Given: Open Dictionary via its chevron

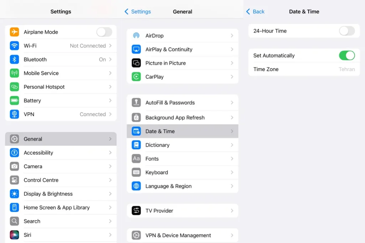Looking at the screenshot, I should point(232,145).
